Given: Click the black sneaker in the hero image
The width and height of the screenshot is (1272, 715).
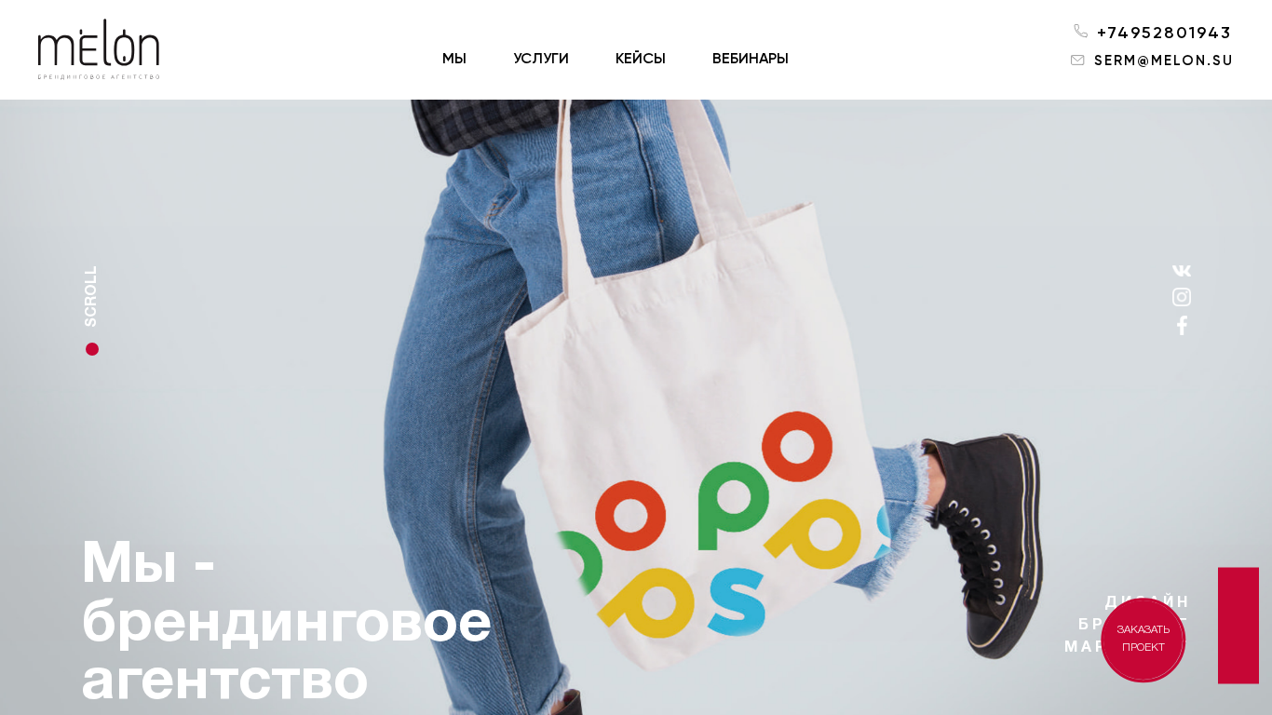Looking at the screenshot, I should (x=981, y=541).
